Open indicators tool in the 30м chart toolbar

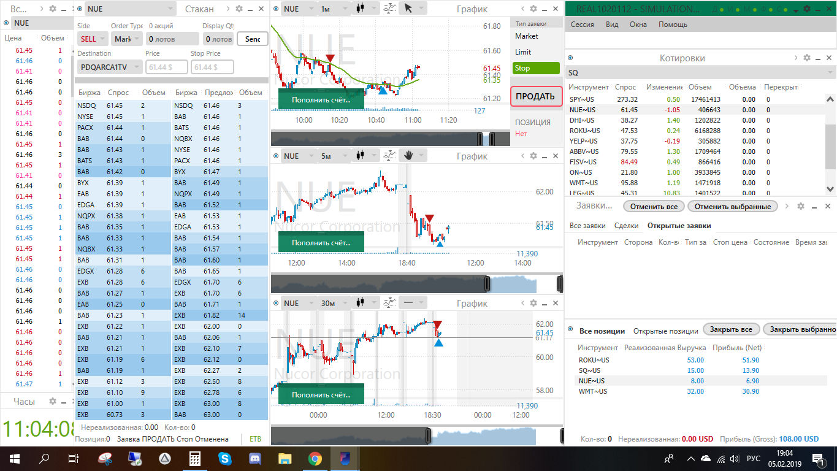pos(389,303)
